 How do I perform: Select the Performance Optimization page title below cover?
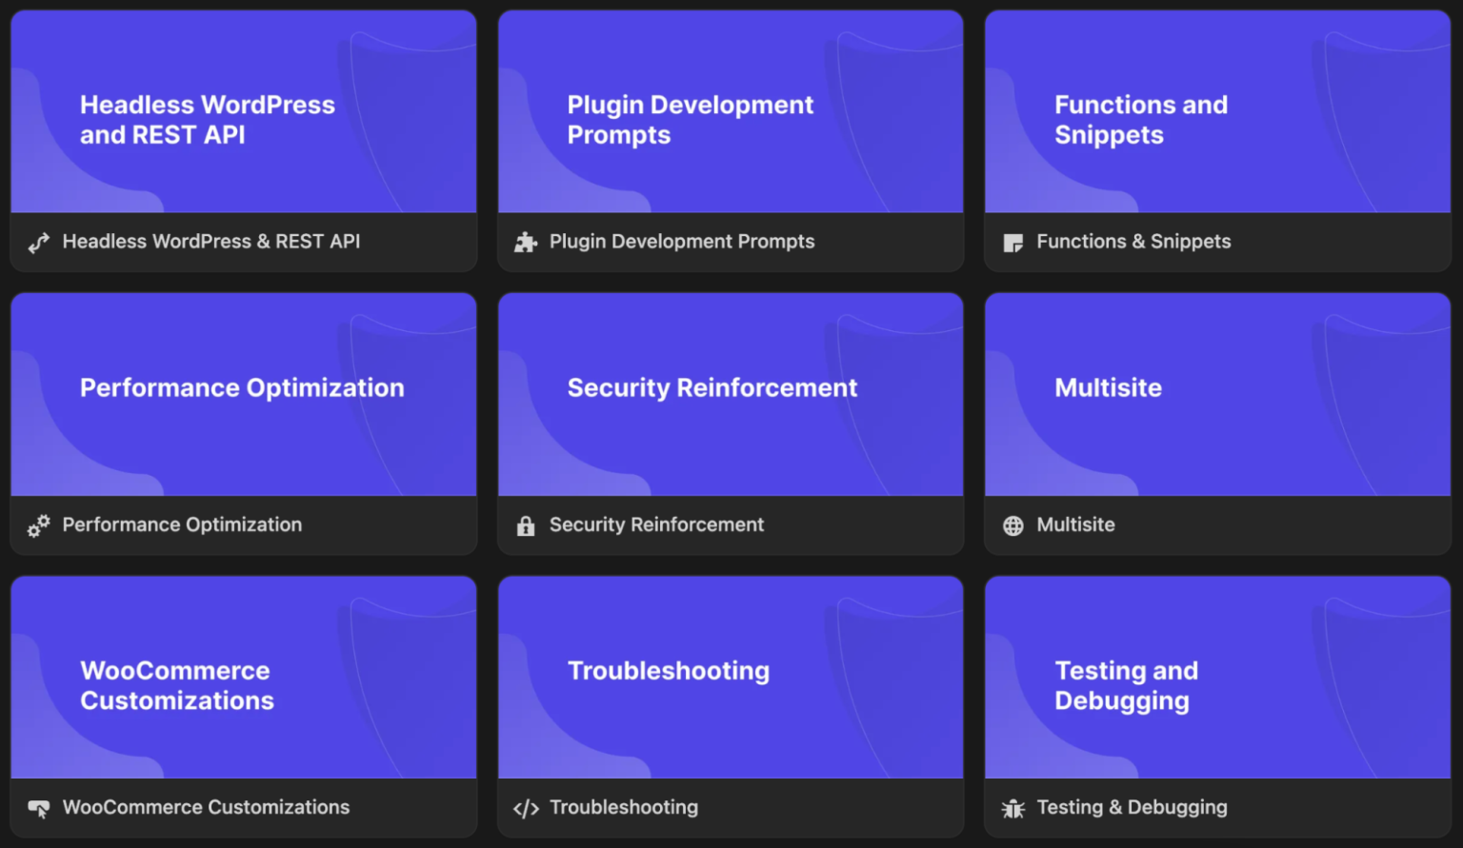pos(182,524)
